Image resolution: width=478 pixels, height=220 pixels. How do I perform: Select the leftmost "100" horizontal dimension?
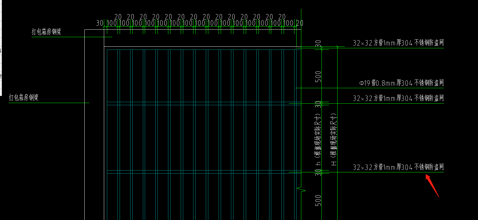(112, 23)
